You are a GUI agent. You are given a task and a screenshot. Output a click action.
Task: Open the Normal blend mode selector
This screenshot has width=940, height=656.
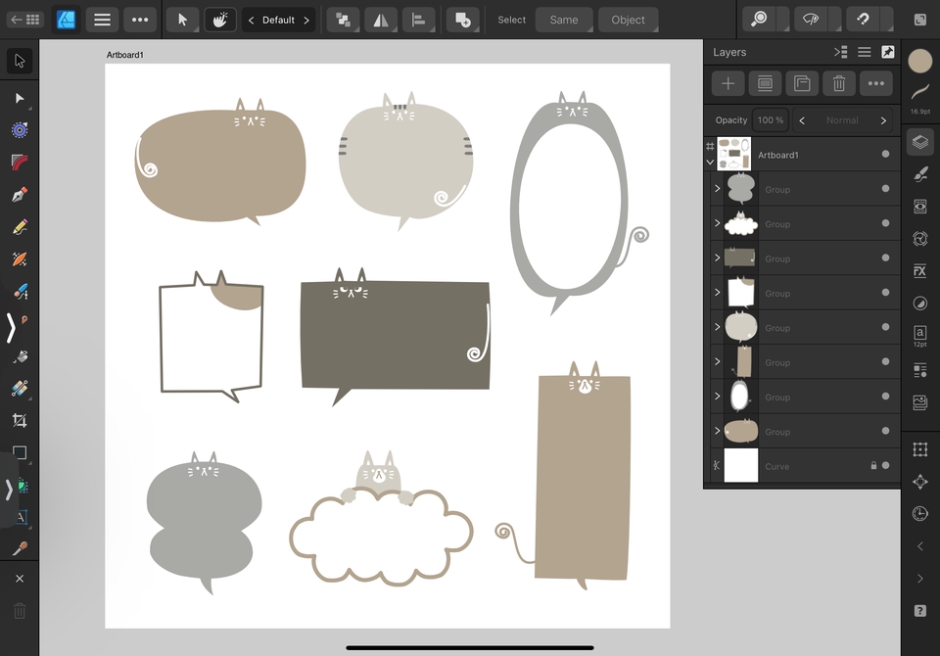842,119
